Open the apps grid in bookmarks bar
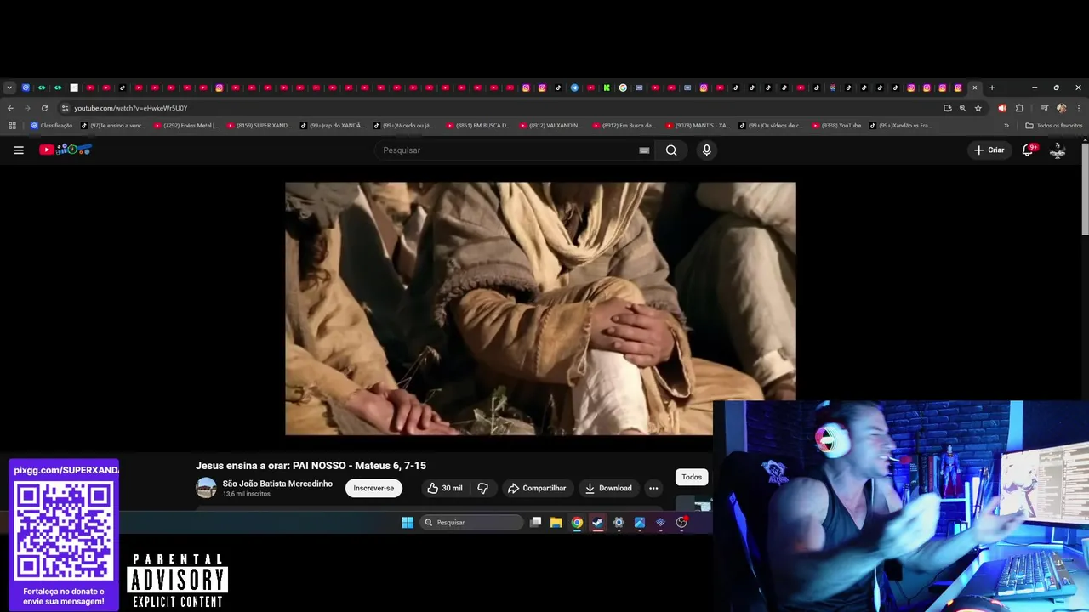Screen dimensions: 1089x612 tap(12, 125)
